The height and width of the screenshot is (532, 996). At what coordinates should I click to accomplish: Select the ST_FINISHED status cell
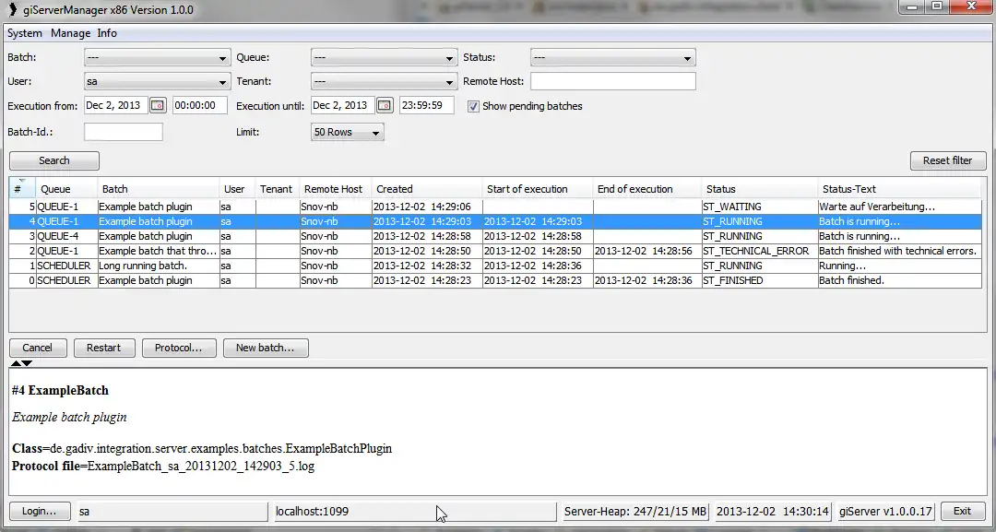760,280
